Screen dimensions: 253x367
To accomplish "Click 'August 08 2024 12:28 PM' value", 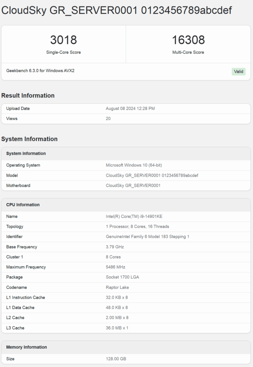I will 130,109.
